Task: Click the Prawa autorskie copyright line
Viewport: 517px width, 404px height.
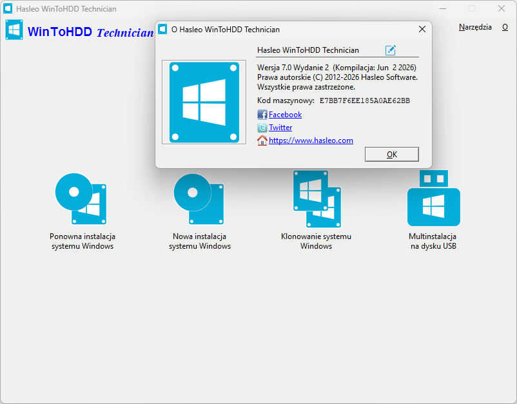Action: click(337, 77)
